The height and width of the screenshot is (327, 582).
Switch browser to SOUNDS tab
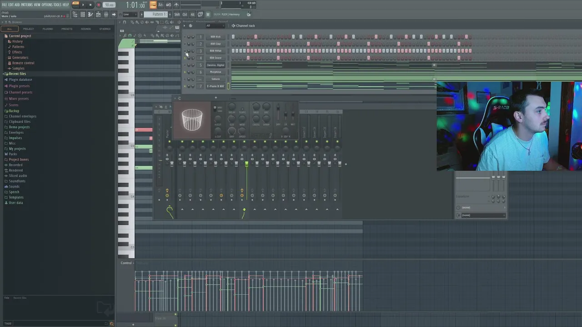(86, 29)
